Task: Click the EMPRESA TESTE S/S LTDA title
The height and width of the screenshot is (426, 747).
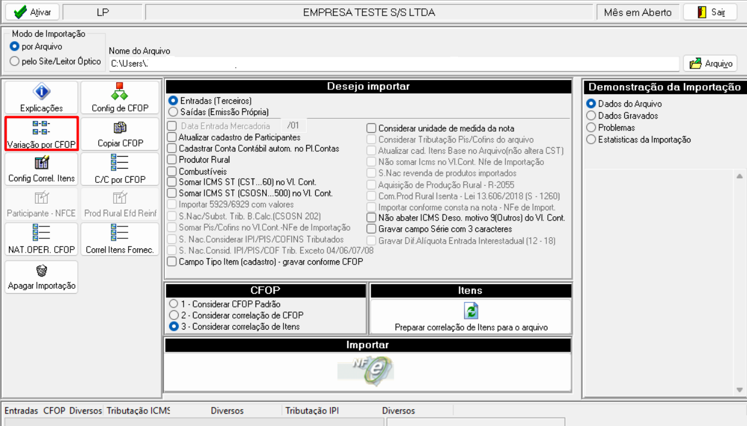Action: 369,13
